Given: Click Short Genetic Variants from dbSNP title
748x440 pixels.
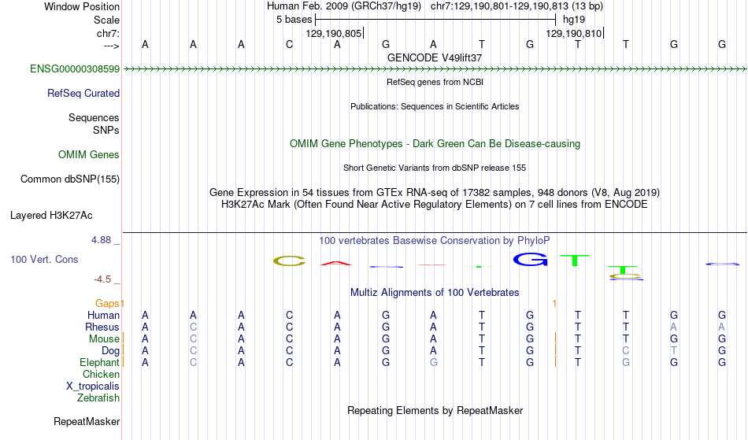Looking at the screenshot, I should coord(435,168).
